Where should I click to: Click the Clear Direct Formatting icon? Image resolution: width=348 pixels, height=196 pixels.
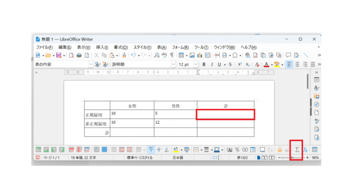tap(257, 64)
